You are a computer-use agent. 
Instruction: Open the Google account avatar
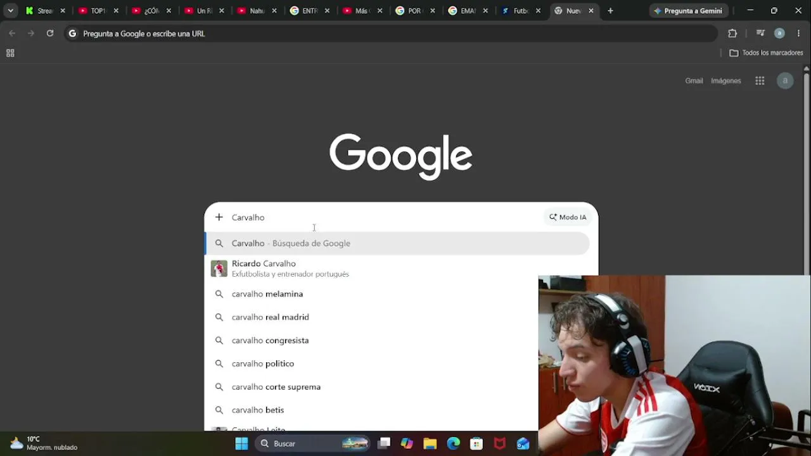(x=785, y=81)
